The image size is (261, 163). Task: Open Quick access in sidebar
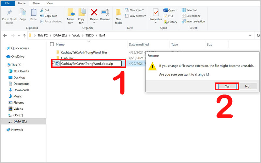18,48
